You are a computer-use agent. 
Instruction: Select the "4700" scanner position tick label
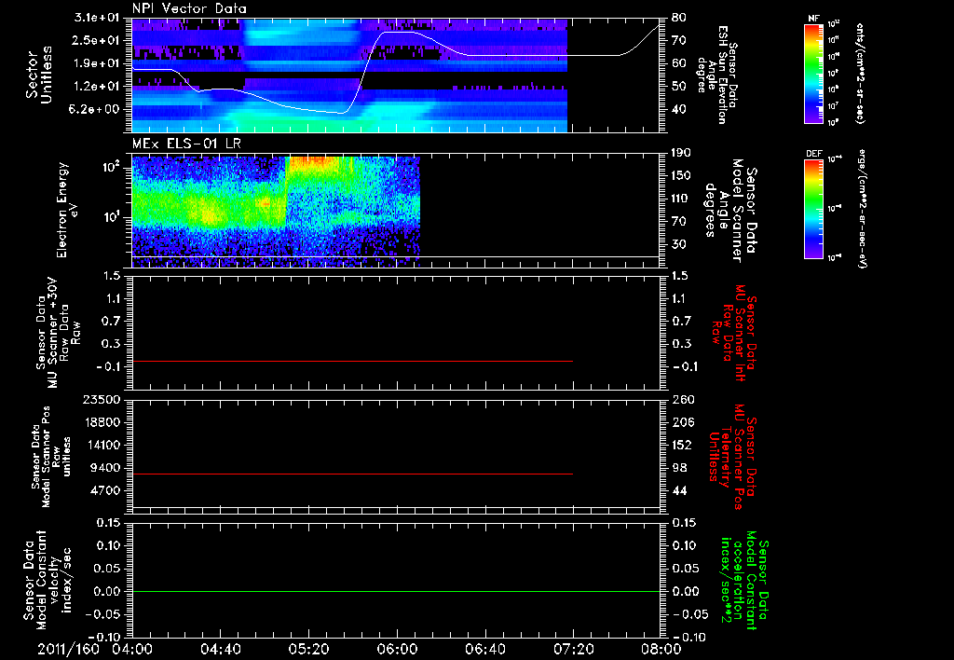tap(106, 490)
